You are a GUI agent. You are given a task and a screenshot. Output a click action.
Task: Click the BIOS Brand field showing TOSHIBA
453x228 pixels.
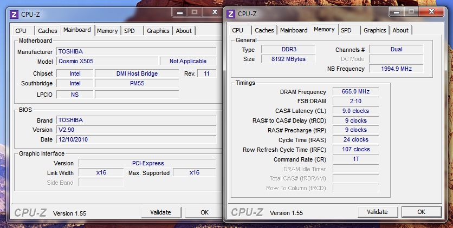click(137, 120)
